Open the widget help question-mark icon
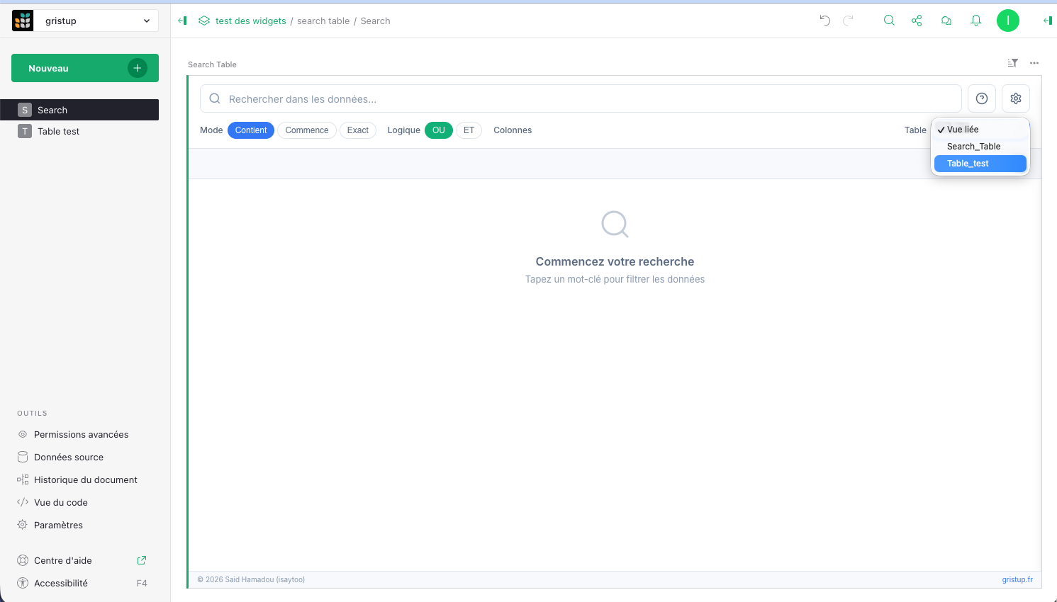The width and height of the screenshot is (1057, 602). point(982,98)
